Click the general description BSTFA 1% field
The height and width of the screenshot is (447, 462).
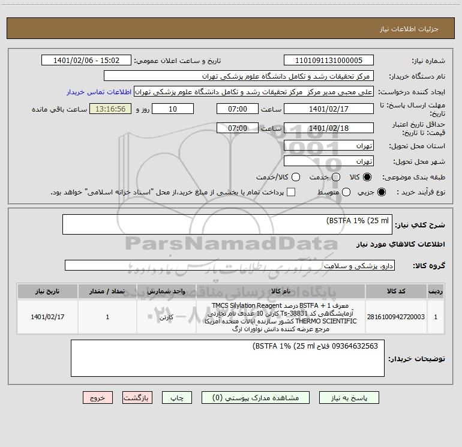(x=227, y=224)
